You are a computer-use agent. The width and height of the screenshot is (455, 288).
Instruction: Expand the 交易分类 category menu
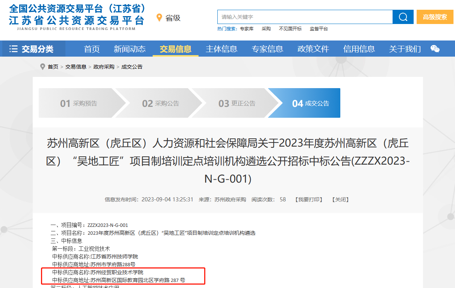(x=33, y=49)
